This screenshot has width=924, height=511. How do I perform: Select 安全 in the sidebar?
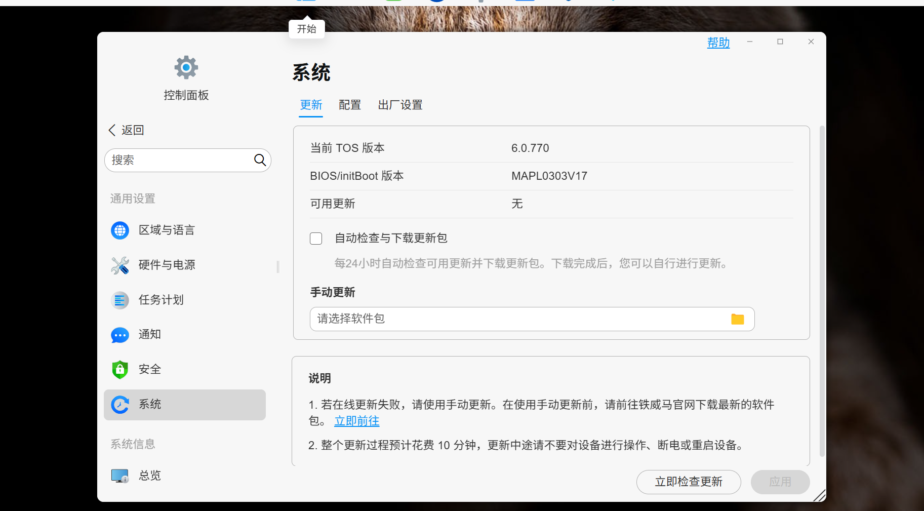[185, 370]
